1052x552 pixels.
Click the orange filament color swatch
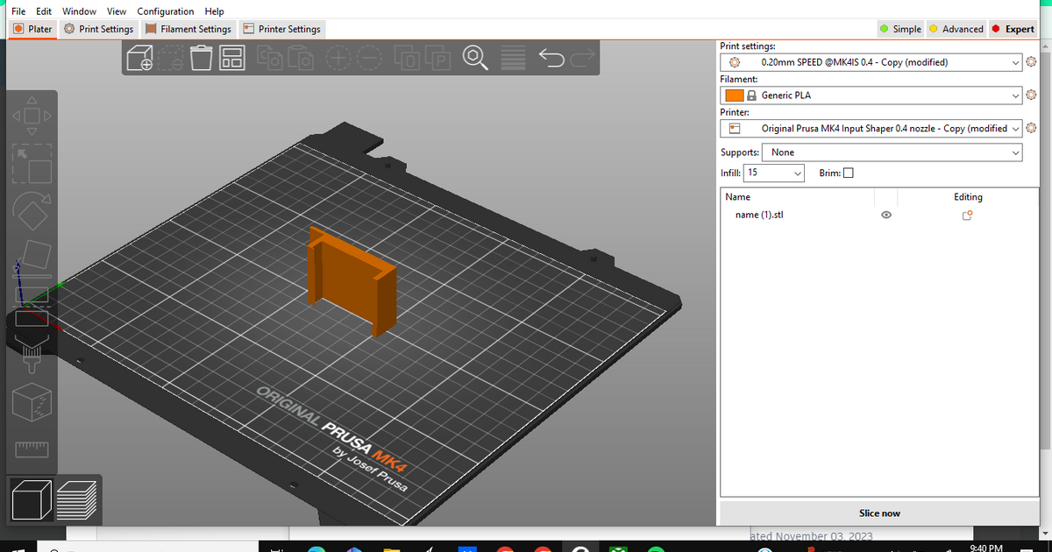(735, 95)
